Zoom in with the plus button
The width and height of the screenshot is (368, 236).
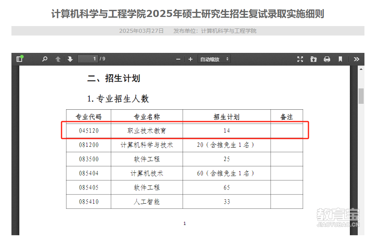(191, 59)
